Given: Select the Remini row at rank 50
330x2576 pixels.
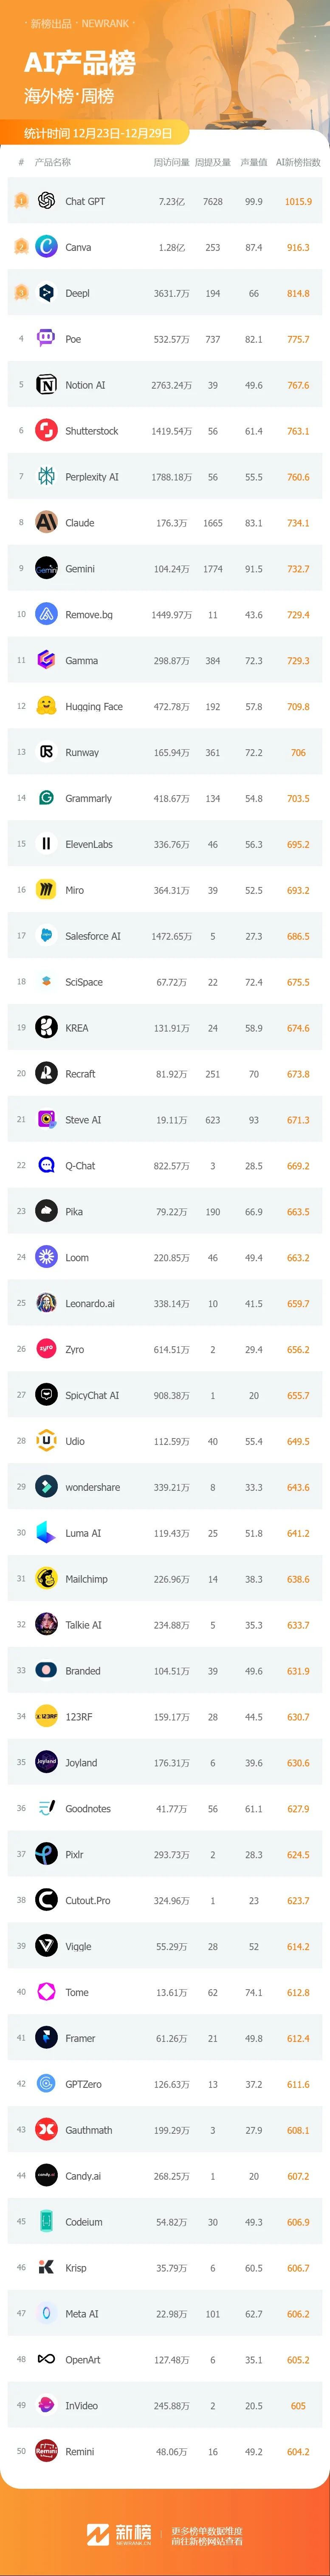Looking at the screenshot, I should click(x=165, y=2451).
